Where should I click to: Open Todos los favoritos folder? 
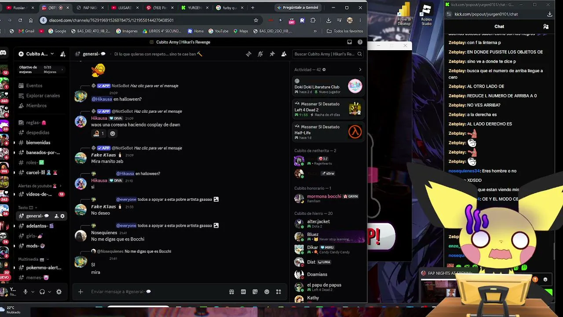pos(345,31)
